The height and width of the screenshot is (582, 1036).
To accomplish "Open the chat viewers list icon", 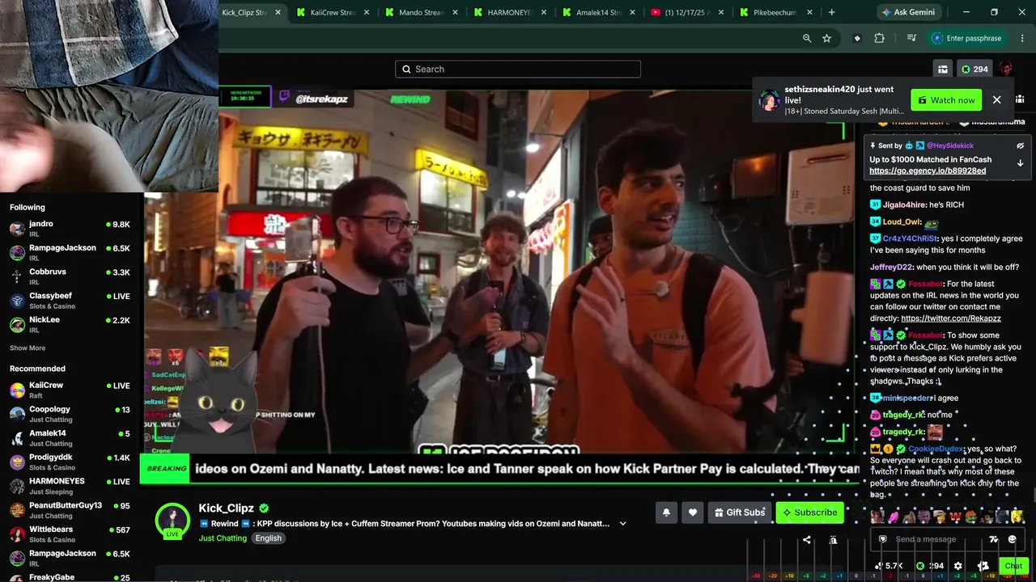I will point(1020,99).
